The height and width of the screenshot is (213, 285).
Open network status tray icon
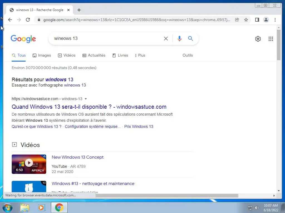[250, 208]
